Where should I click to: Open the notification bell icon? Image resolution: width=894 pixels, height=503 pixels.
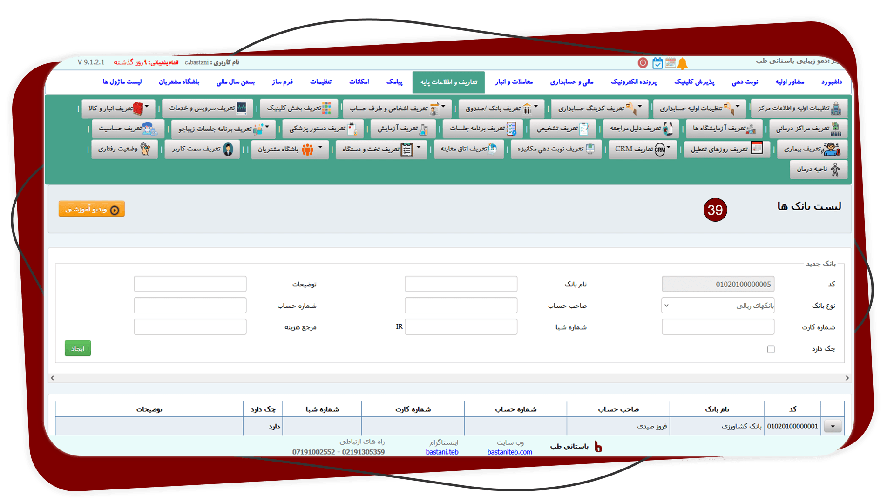pyautogui.click(x=683, y=63)
